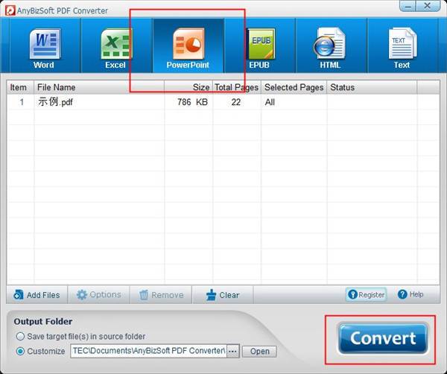Click item number 1 cell

coord(22,102)
